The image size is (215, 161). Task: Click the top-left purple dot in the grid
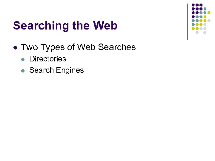coord(193,5)
